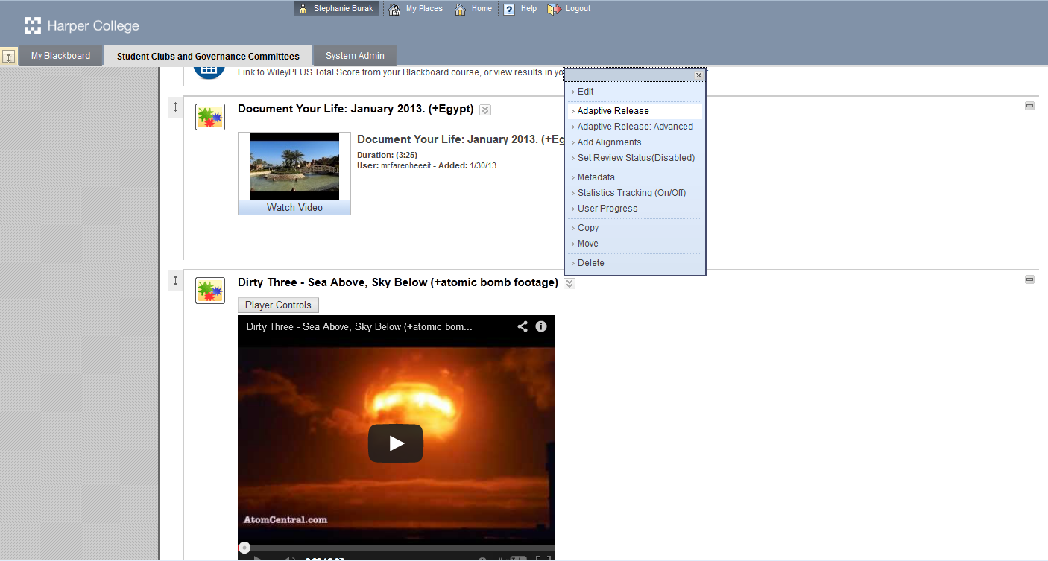Image resolution: width=1048 pixels, height=561 pixels.
Task: Click the Document Your Life item heading
Action: (x=356, y=109)
